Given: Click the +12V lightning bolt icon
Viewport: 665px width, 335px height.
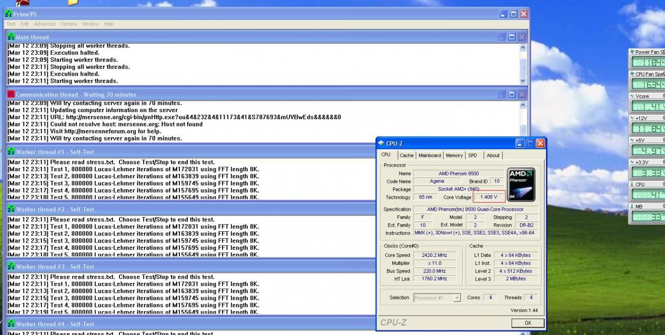Looking at the screenshot, I should tap(632, 118).
